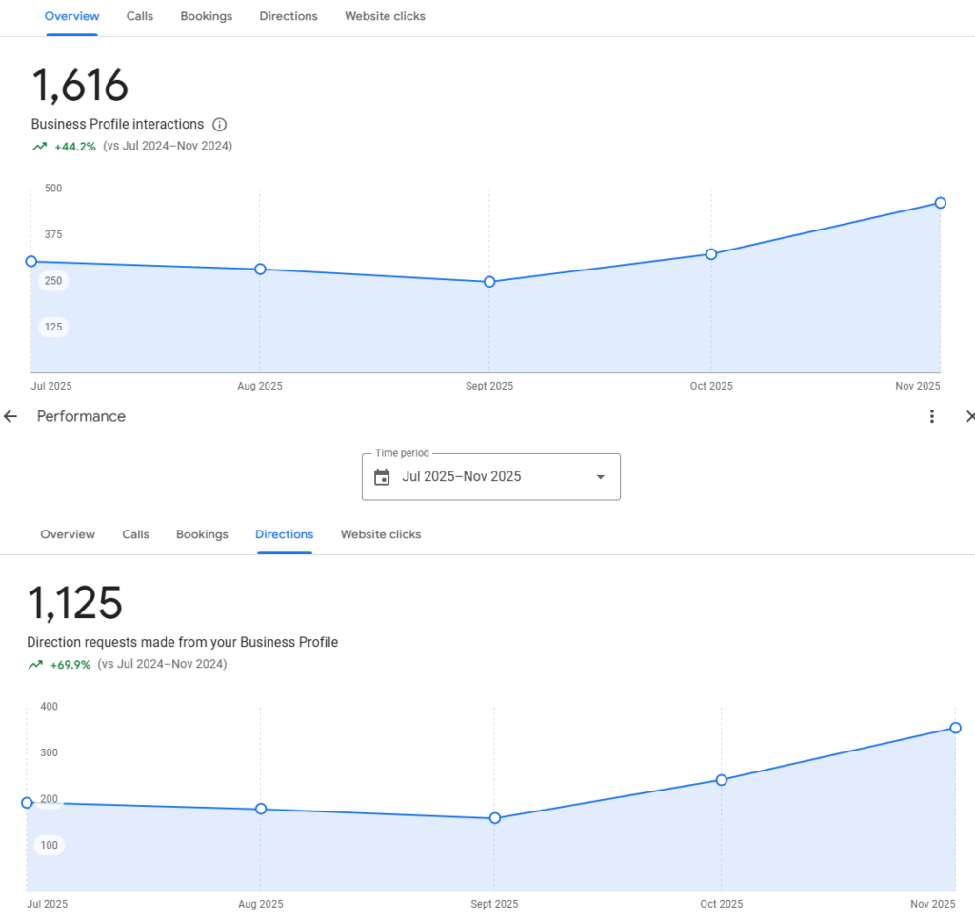Click Oct 2025 point on interactions chart

tap(711, 254)
